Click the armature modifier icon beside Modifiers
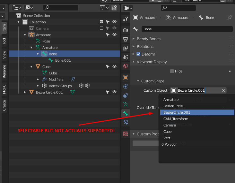The width and height of the screenshot is (235, 183). point(73,79)
